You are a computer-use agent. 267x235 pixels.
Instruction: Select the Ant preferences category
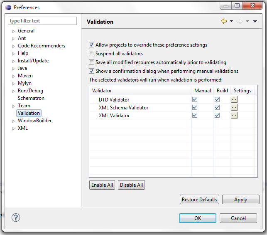22,38
